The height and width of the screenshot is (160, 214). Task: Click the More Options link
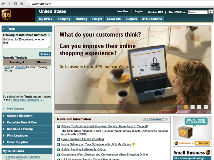[15, 109]
